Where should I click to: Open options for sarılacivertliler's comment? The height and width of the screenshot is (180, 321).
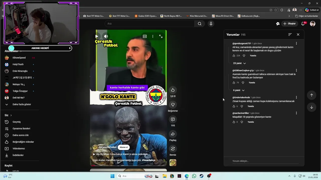[x=296, y=113]
